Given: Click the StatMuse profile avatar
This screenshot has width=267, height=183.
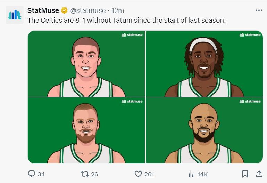Looking at the screenshot, I should point(15,15).
